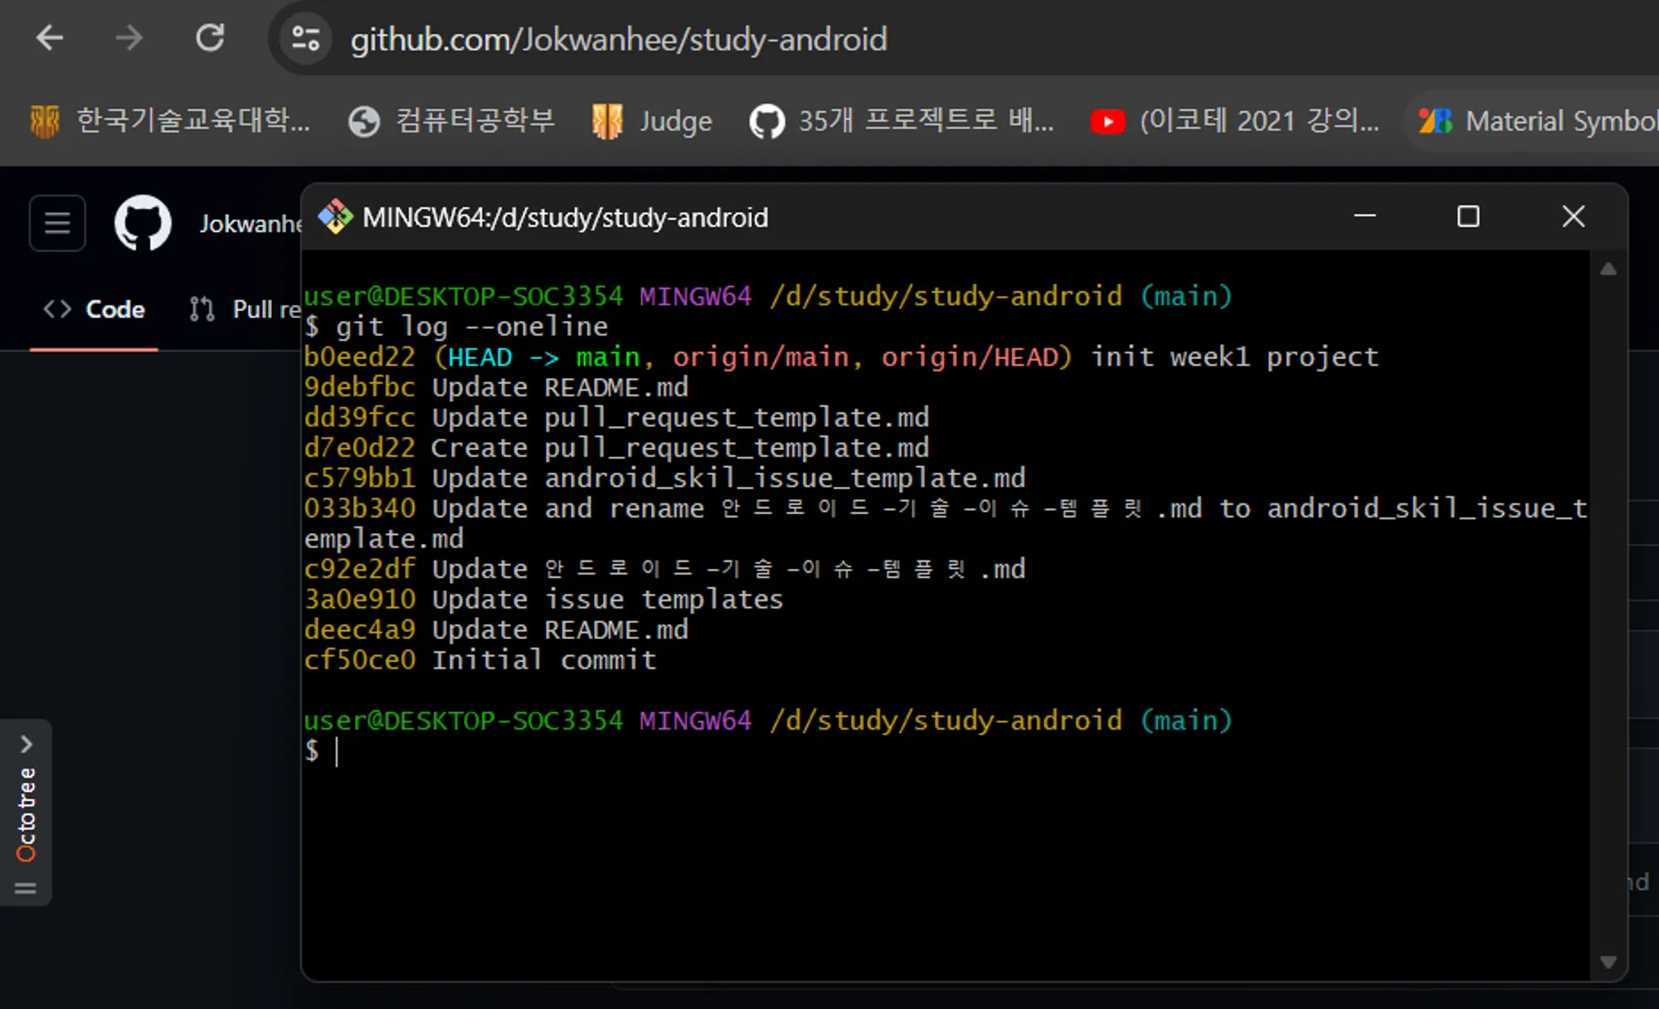Click the cf50ce0 Initial commit line
The image size is (1659, 1009).
tap(480, 660)
